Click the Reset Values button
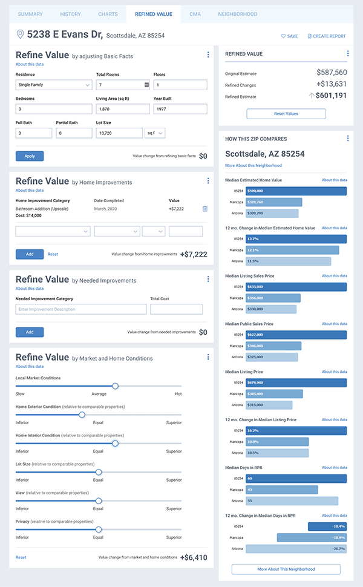This screenshot has height=587, width=363. pos(286,114)
